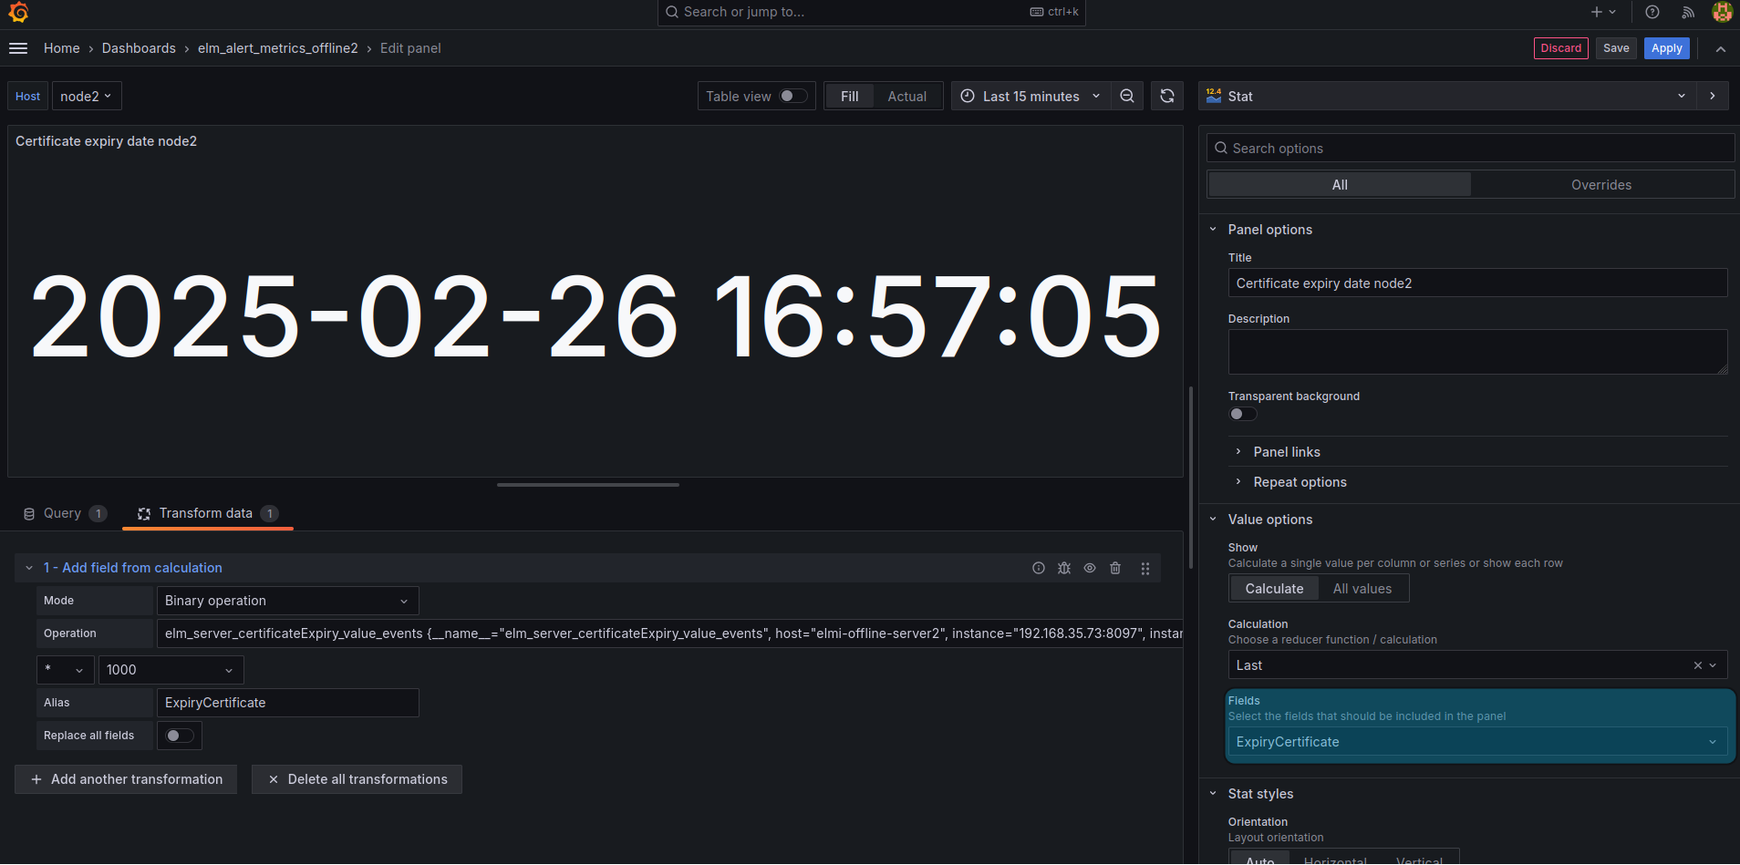Select the Overrides tab
Image resolution: width=1740 pixels, height=865 pixels.
pos(1601,185)
